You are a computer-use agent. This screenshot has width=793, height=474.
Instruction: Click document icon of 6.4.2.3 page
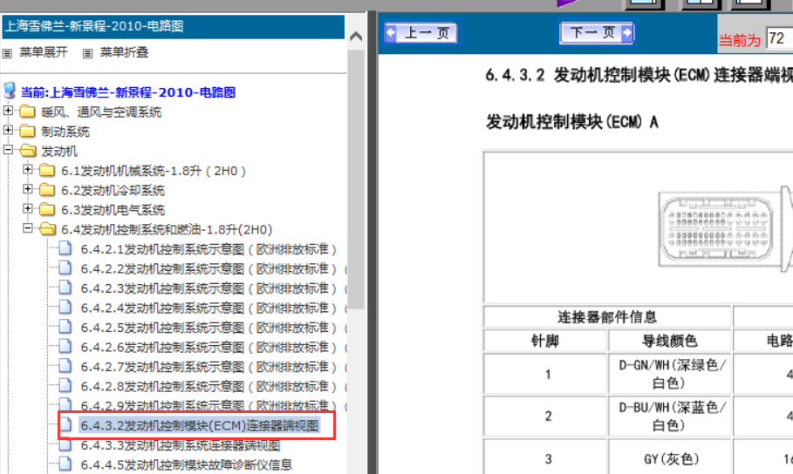65,288
